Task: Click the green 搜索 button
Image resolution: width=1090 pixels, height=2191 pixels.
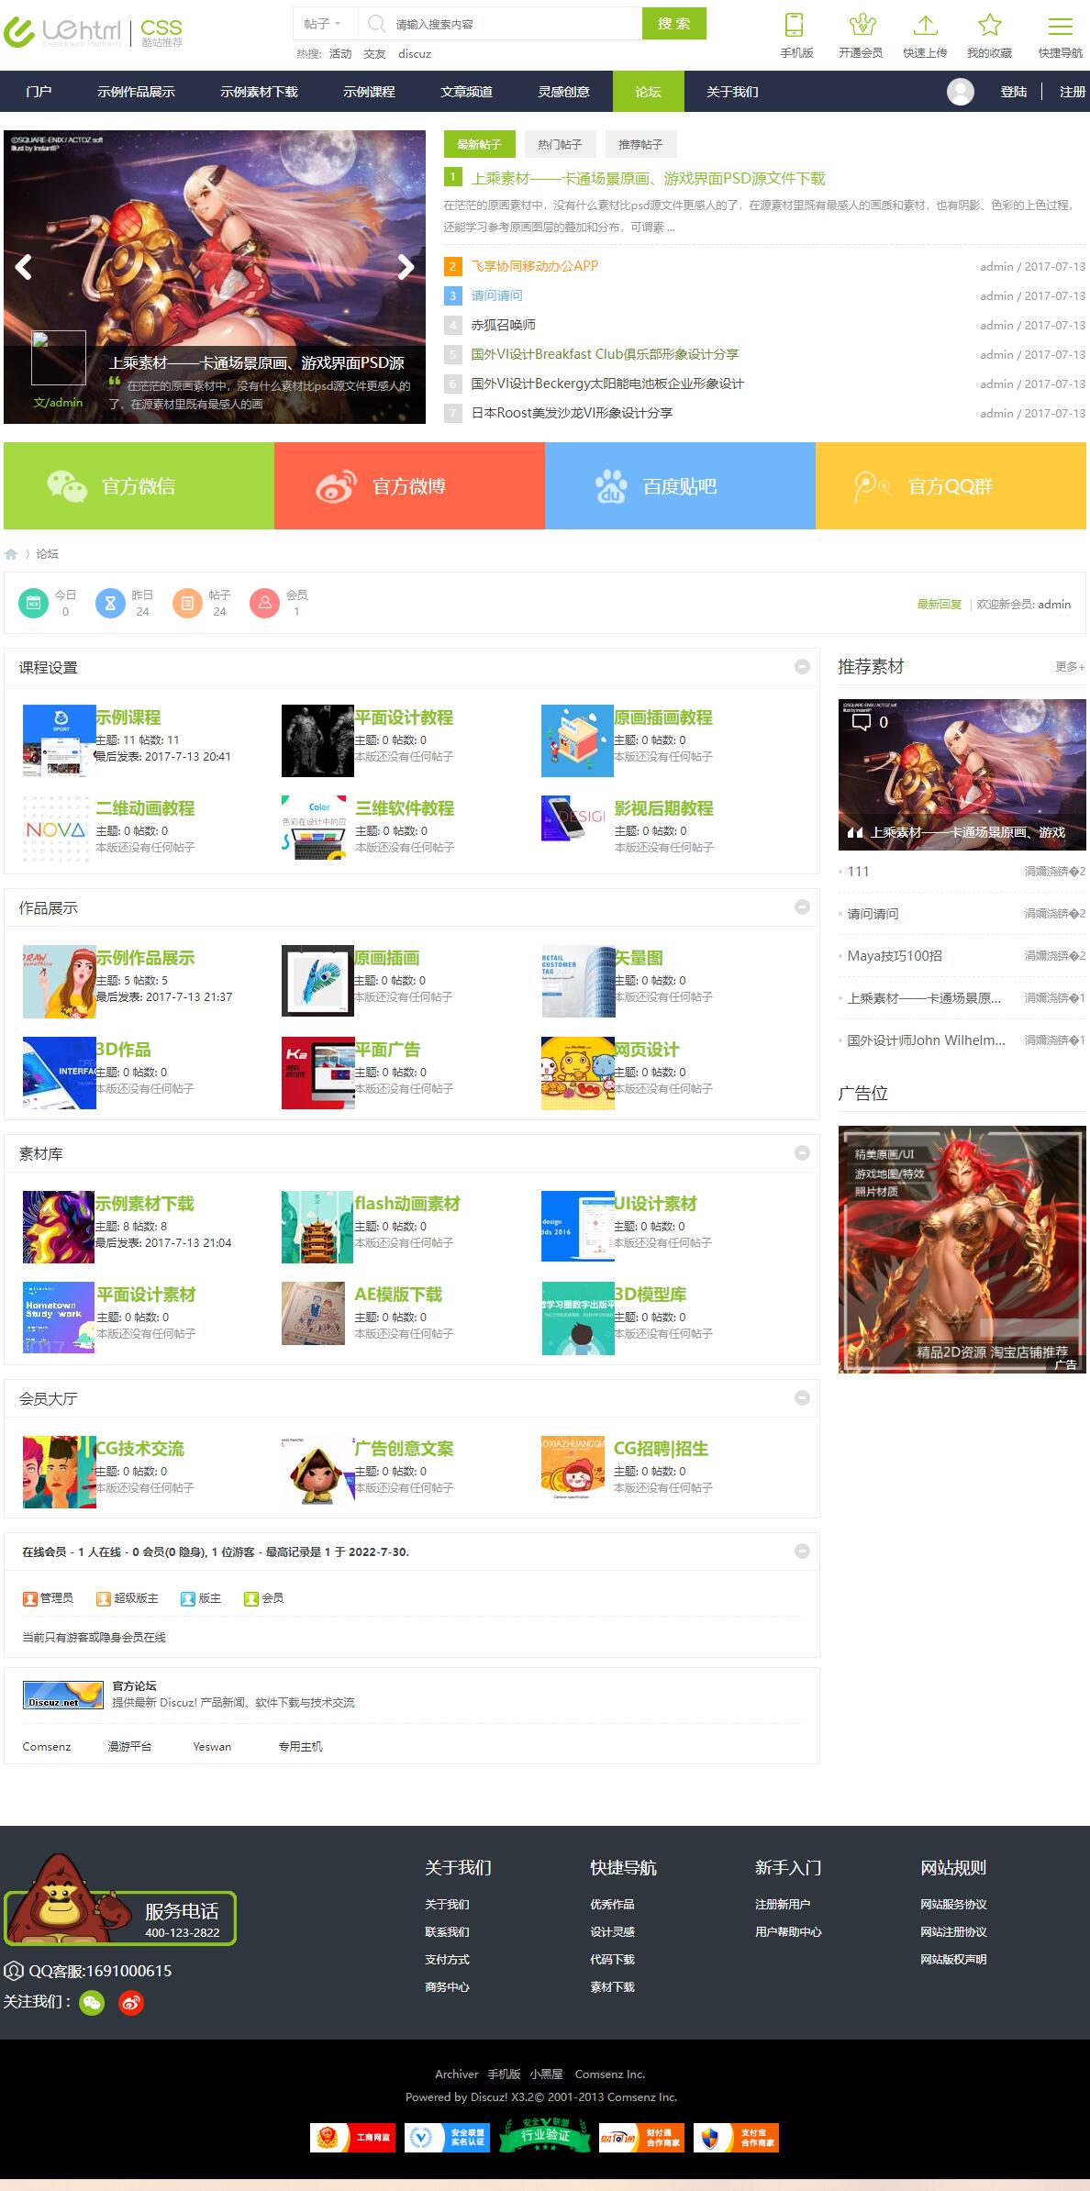Action: click(x=673, y=24)
